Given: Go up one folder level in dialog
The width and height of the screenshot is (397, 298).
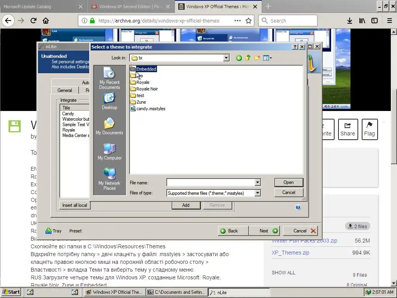Looking at the screenshot, I should [x=248, y=58].
